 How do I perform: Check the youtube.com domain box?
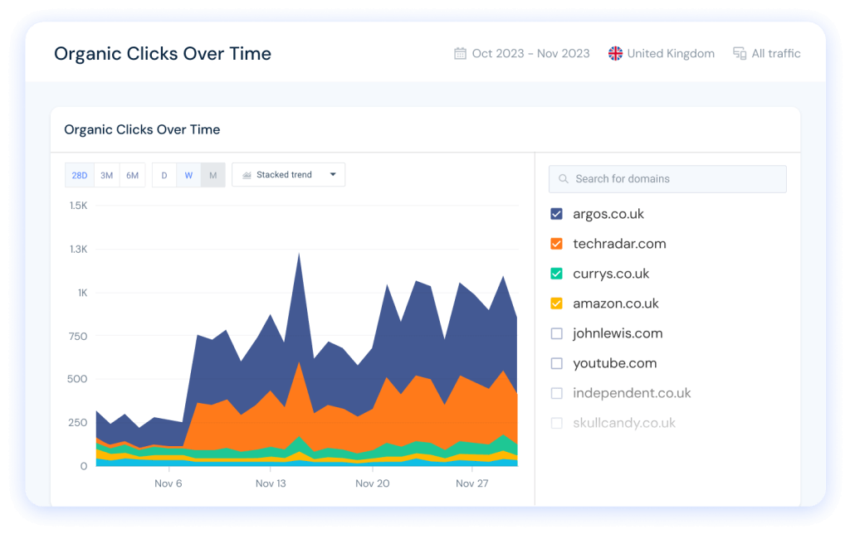556,363
